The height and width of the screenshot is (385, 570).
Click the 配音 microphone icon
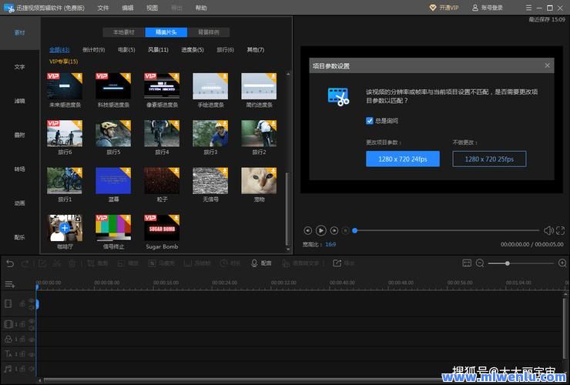[x=254, y=263]
